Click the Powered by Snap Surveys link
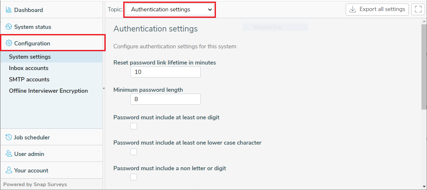The image size is (427, 190). click(35, 184)
